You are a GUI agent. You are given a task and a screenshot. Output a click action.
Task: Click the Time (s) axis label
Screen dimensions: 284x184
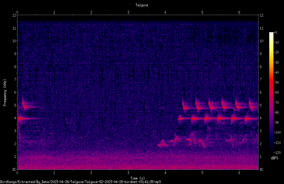pos(137,178)
